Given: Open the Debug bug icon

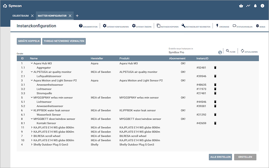Looking at the screenshot, I should click(x=258, y=26).
